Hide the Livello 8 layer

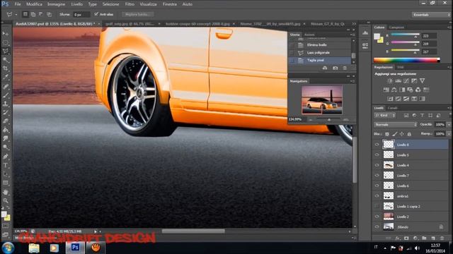(377, 145)
